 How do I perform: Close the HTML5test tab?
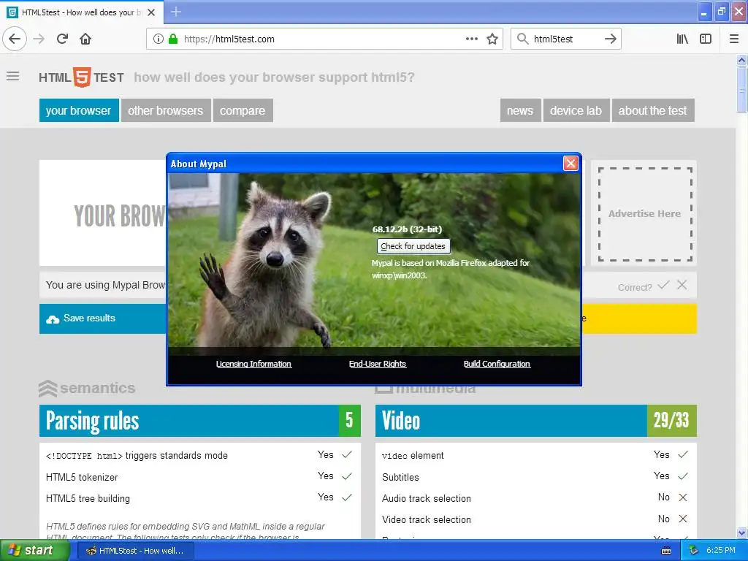(x=151, y=12)
